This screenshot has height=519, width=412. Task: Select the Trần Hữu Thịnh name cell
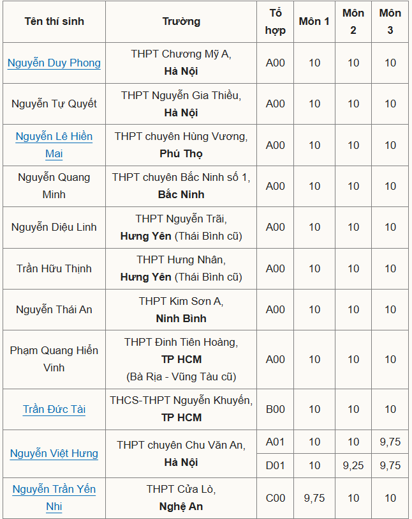(x=54, y=268)
